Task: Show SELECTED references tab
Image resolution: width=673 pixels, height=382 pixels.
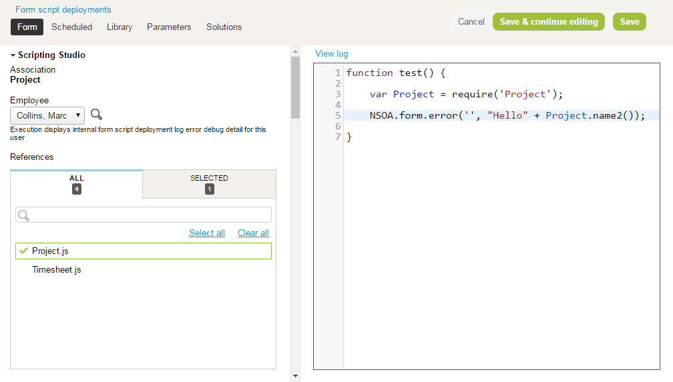Action: click(x=209, y=184)
